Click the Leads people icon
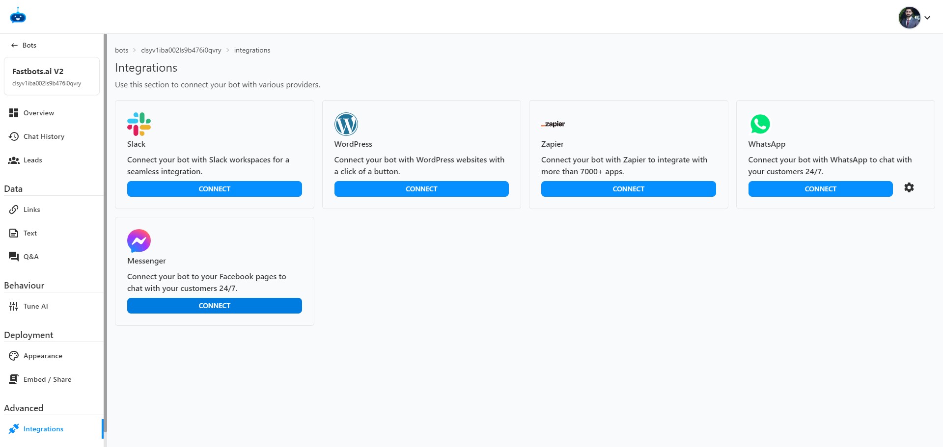This screenshot has width=943, height=447. 14,160
